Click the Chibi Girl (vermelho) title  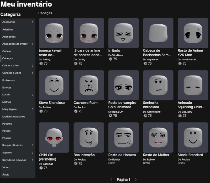coord(48,157)
